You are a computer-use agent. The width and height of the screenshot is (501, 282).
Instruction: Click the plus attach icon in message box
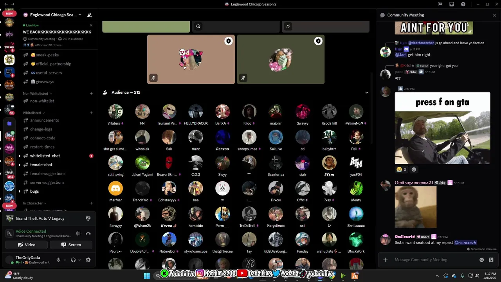click(x=386, y=260)
